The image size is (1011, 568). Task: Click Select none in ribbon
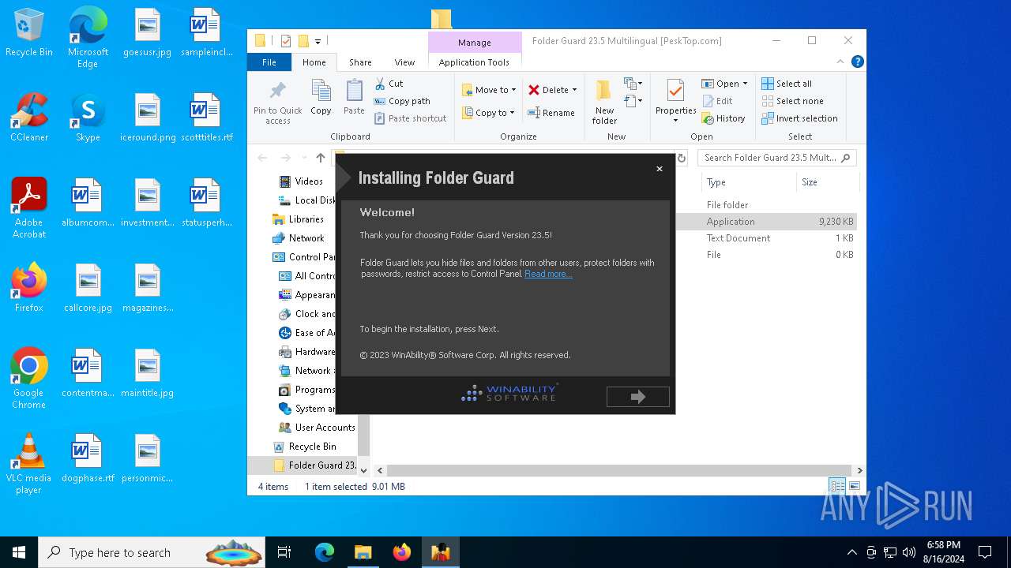coord(792,101)
